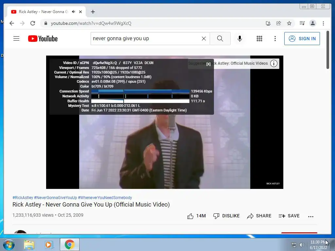Mute the tab via speaker icon
Viewport: 335px width, 251px height.
coord(73,12)
